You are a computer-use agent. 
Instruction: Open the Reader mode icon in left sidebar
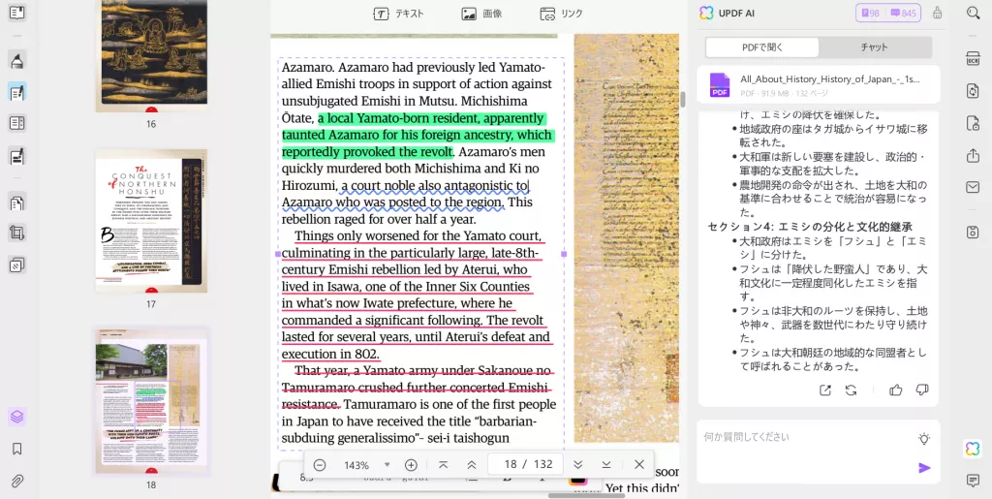click(17, 13)
